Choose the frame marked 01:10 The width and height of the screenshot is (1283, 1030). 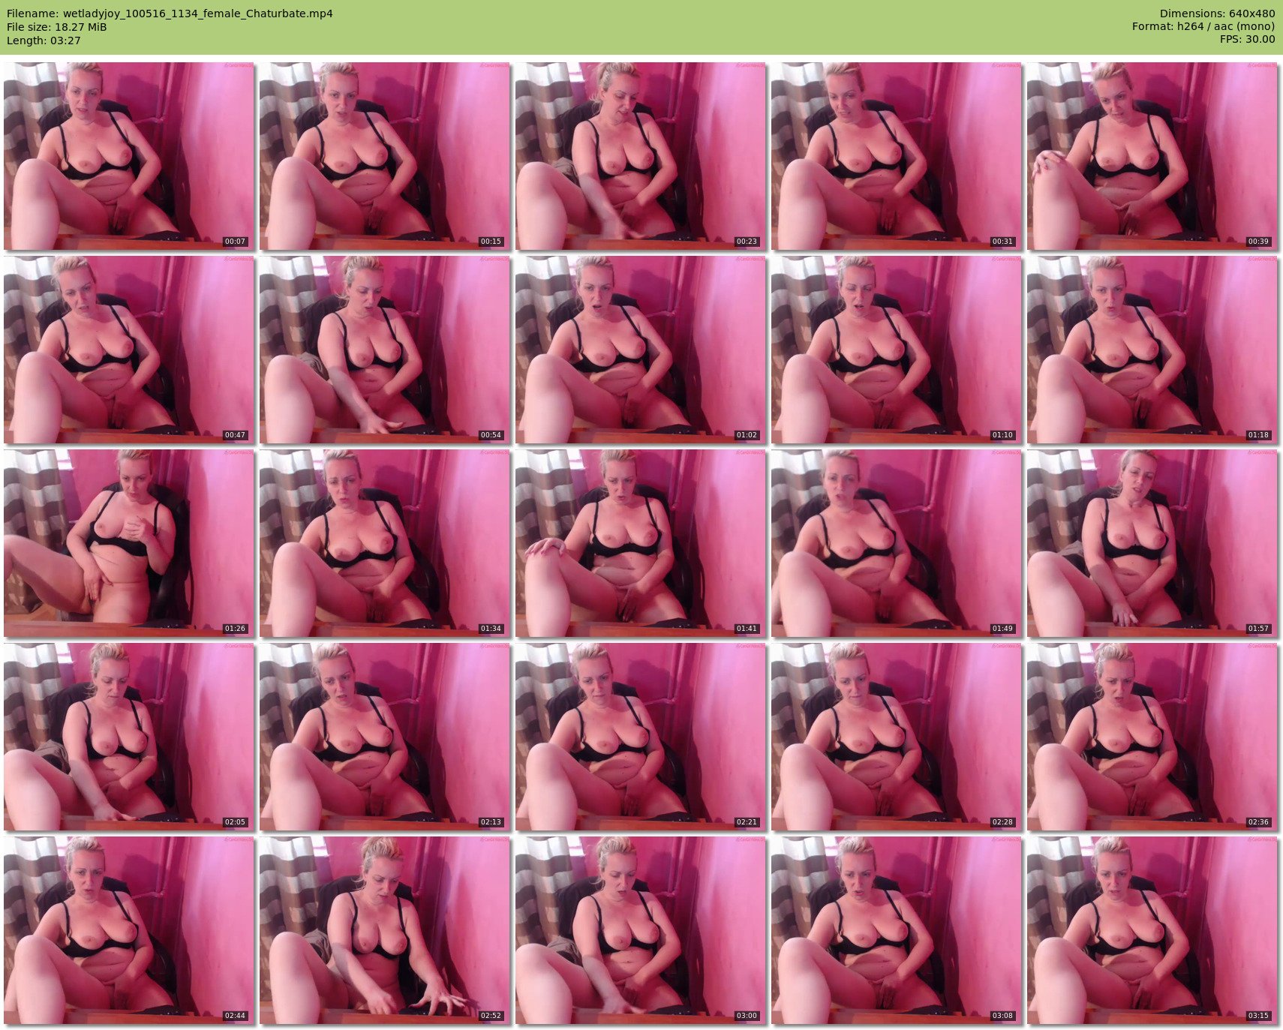click(897, 350)
